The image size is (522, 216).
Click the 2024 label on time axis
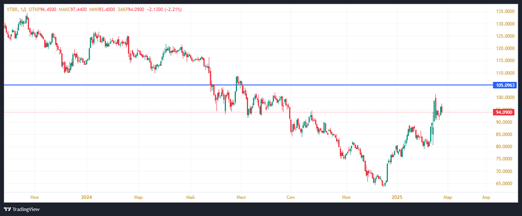pyautogui.click(x=87, y=198)
